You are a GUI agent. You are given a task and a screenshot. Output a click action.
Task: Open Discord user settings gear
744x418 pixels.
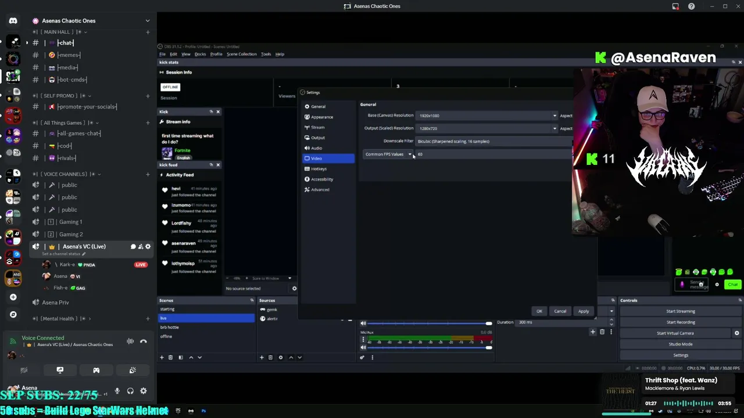[x=144, y=391]
